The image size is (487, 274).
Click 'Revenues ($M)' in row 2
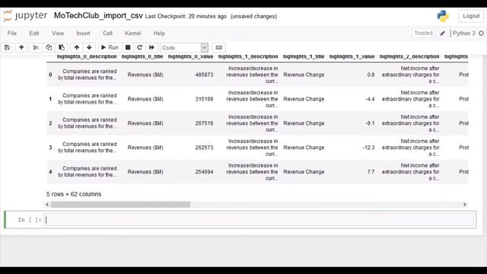(145, 123)
